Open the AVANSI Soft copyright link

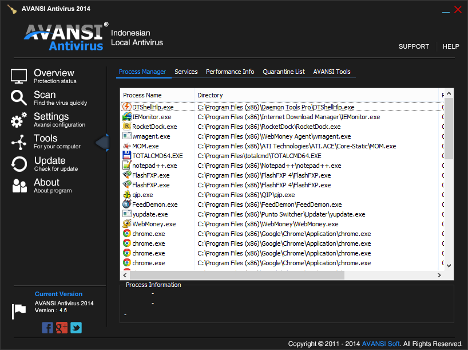[x=380, y=344]
